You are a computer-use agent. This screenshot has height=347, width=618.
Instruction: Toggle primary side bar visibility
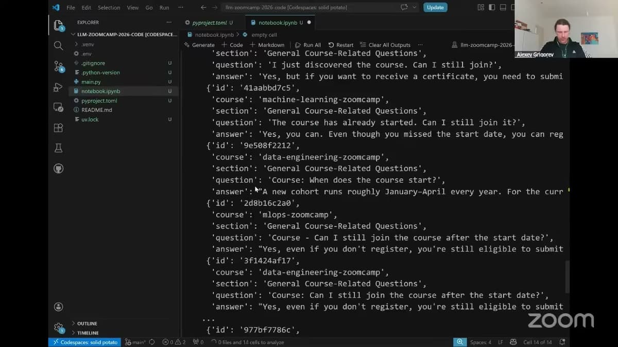coord(492,7)
